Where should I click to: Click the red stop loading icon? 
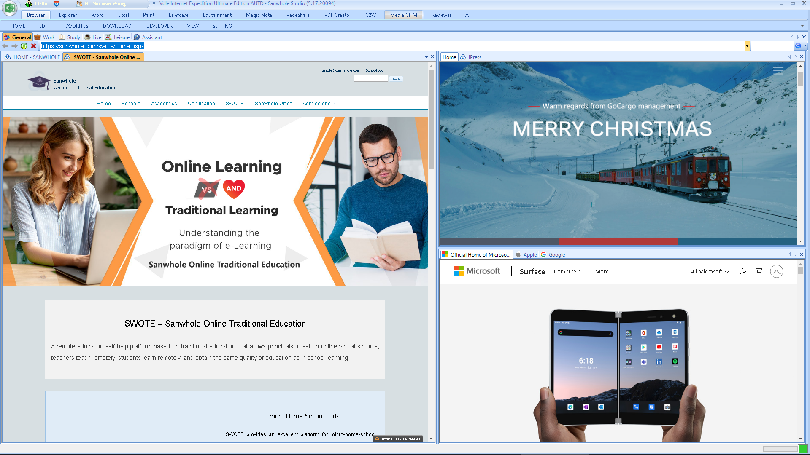33,46
